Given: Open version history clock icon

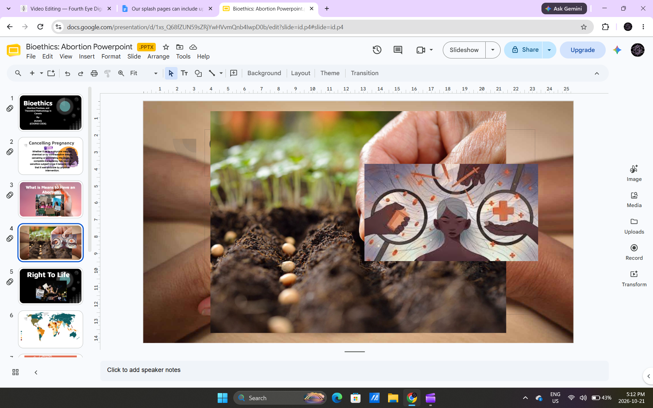Looking at the screenshot, I should pyautogui.click(x=377, y=50).
